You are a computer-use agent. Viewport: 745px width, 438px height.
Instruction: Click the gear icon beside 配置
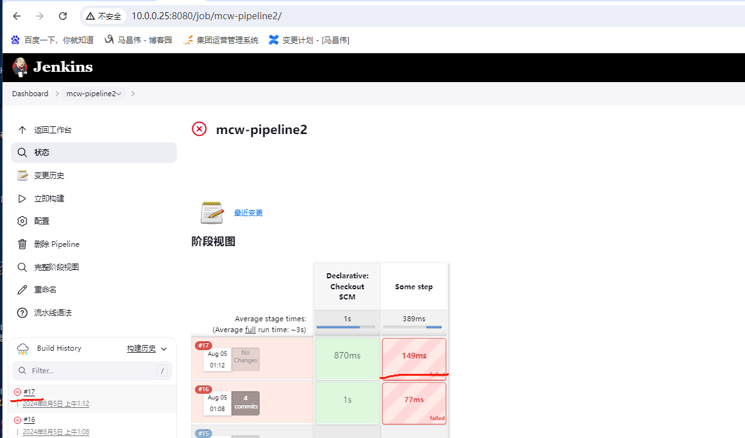click(x=22, y=221)
